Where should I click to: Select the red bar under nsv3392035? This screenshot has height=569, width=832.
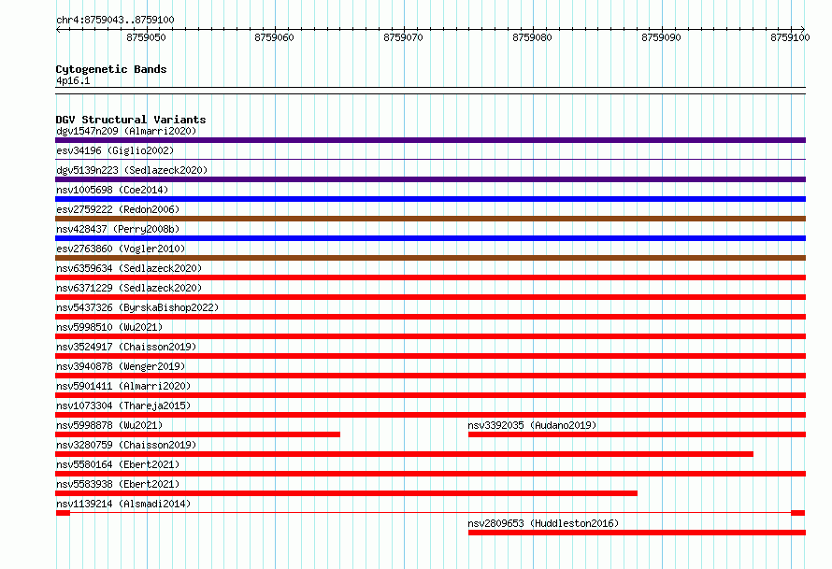(x=637, y=434)
